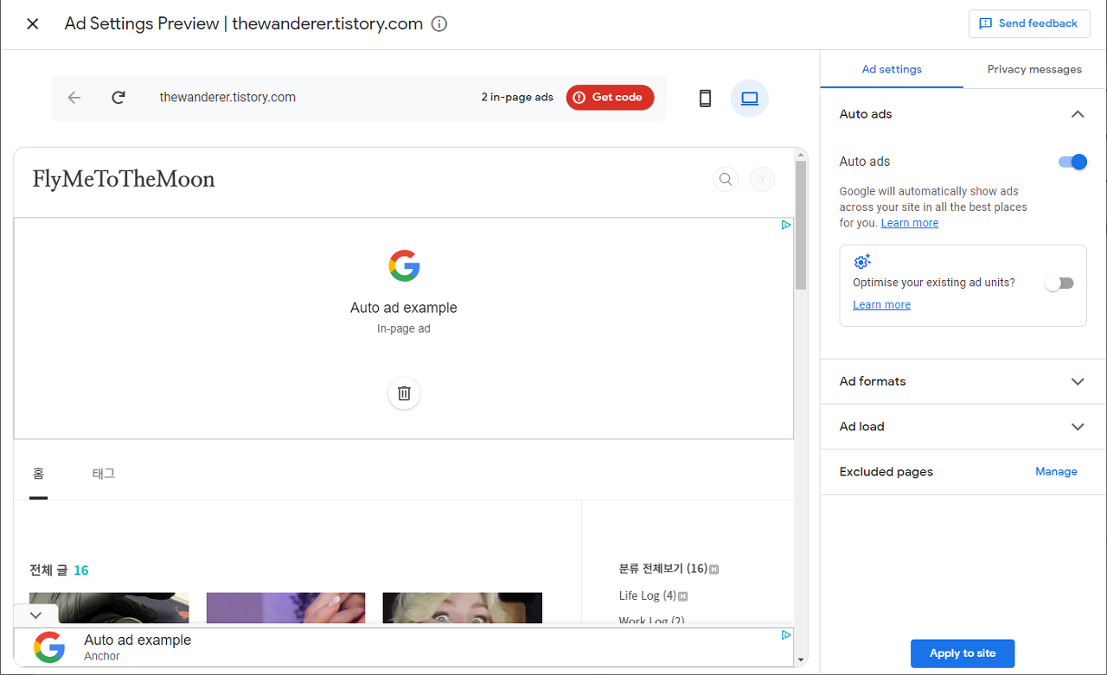
Task: Click the '2 in-page ads' text
Action: [517, 98]
